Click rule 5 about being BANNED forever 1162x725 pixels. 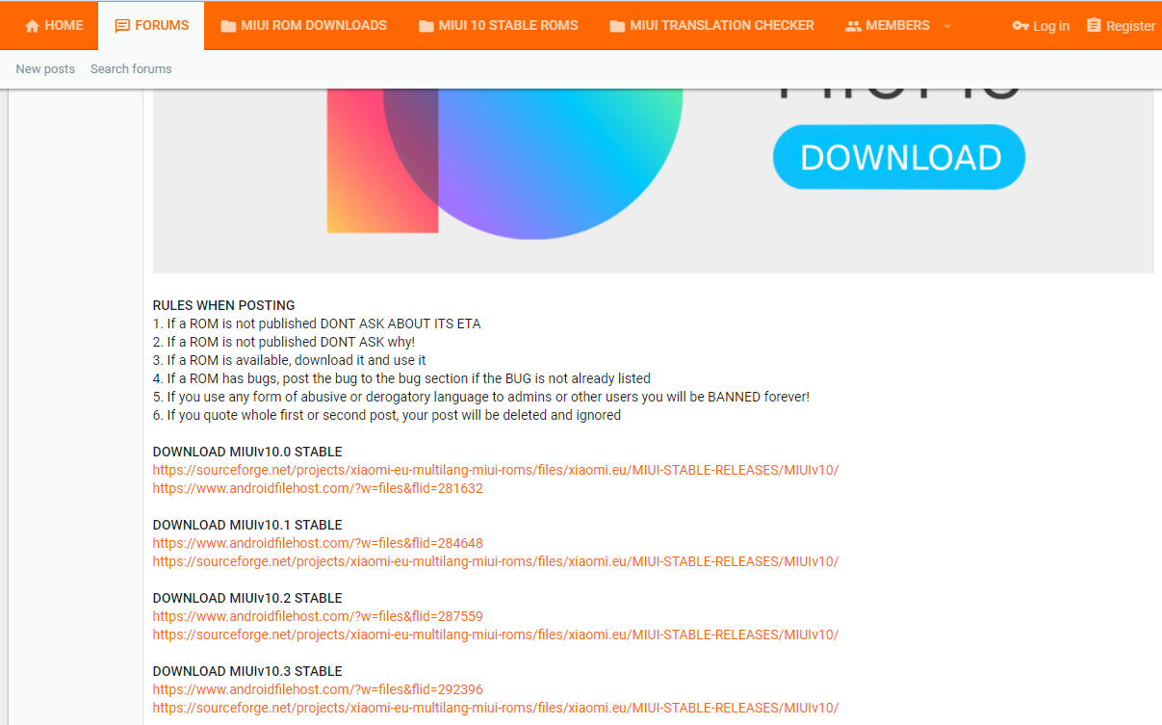[x=481, y=397]
